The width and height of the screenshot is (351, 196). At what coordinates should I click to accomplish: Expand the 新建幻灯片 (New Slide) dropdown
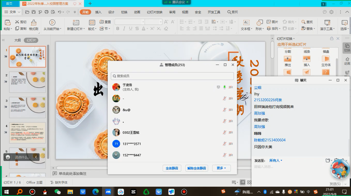pos(84,29)
